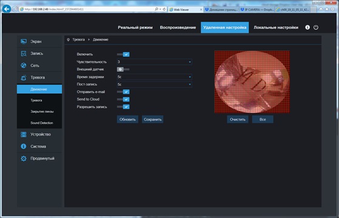Click the address bar search magnifier icon
The width and height of the screenshot is (339, 218).
point(156,9)
